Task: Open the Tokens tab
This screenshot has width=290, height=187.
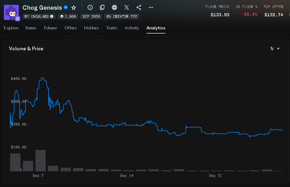Action: (50, 28)
